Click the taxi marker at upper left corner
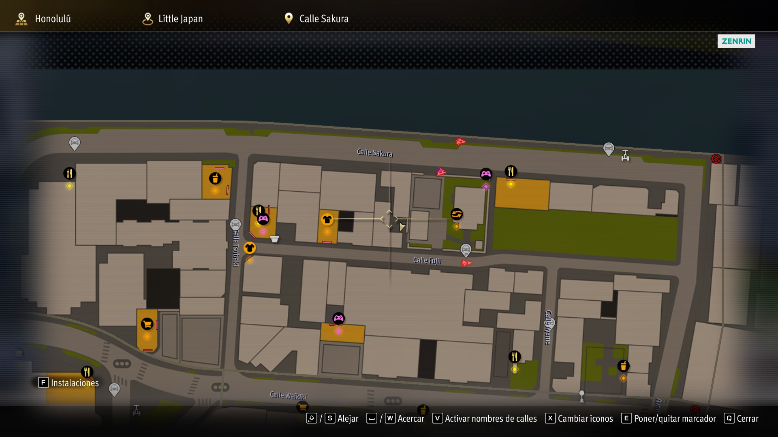778x437 pixels. click(x=75, y=144)
